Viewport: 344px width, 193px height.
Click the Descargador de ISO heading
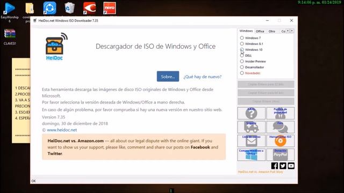(155, 47)
